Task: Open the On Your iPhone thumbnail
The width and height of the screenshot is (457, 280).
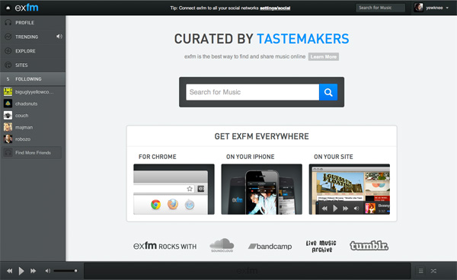Action: tap(262, 189)
